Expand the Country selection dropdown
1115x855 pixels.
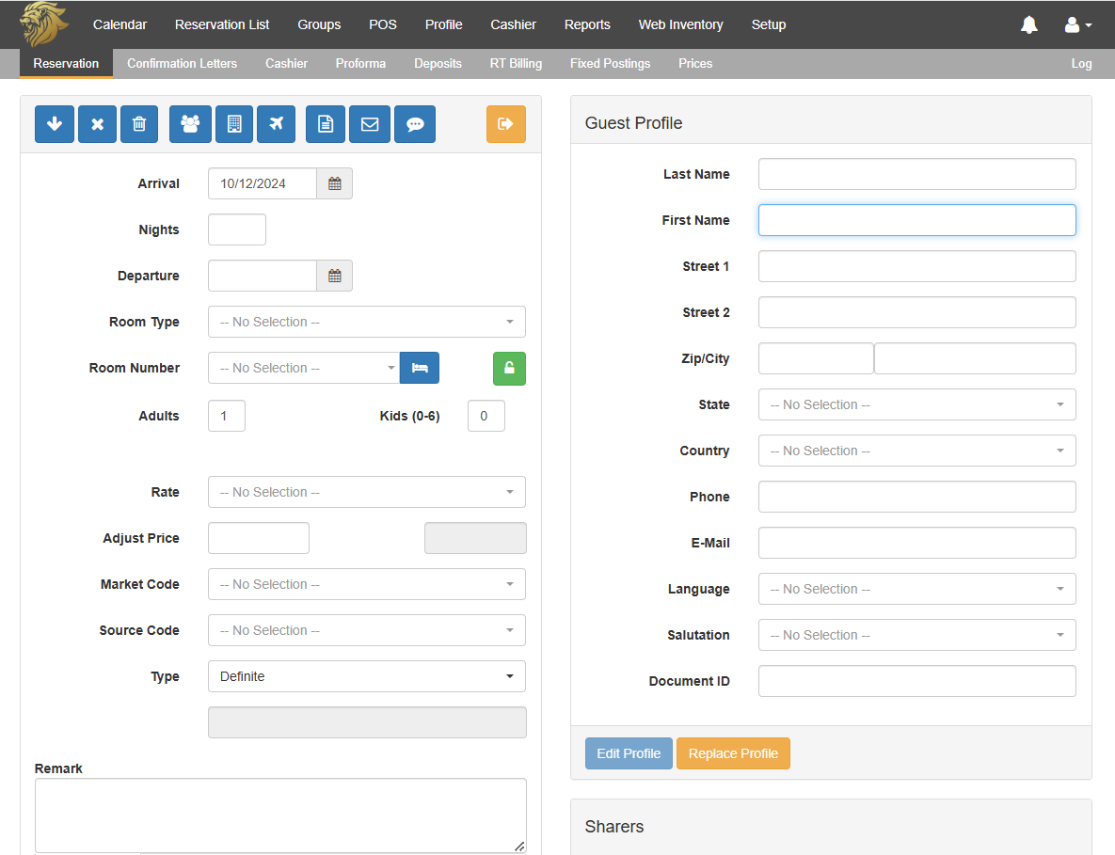[916, 451]
